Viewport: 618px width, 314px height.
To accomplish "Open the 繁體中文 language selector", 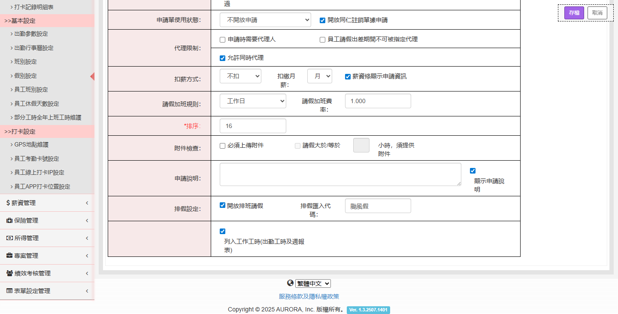I will coord(313,283).
